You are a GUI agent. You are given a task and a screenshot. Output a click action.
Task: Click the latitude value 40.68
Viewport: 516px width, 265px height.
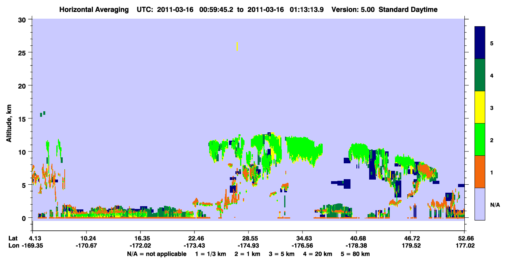(357, 238)
